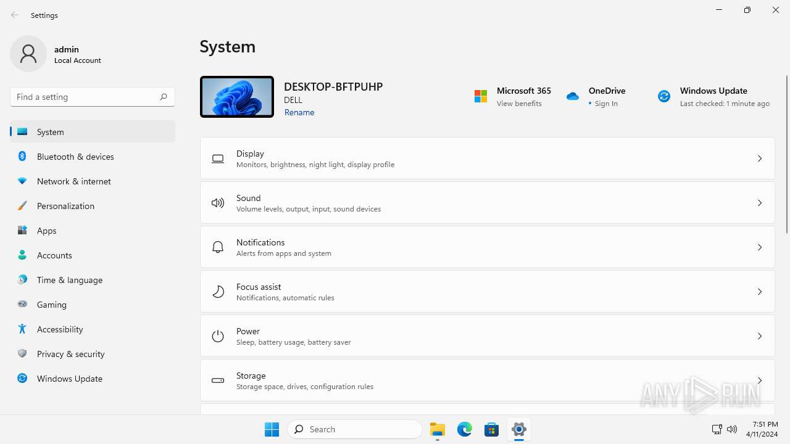This screenshot has height=444, width=790.
Task: Click the Display monitor icon
Action: 218,158
